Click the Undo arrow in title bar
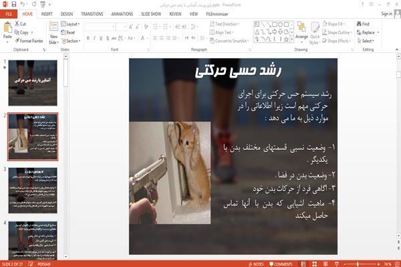This screenshot has height=267, width=401. [x=23, y=4]
